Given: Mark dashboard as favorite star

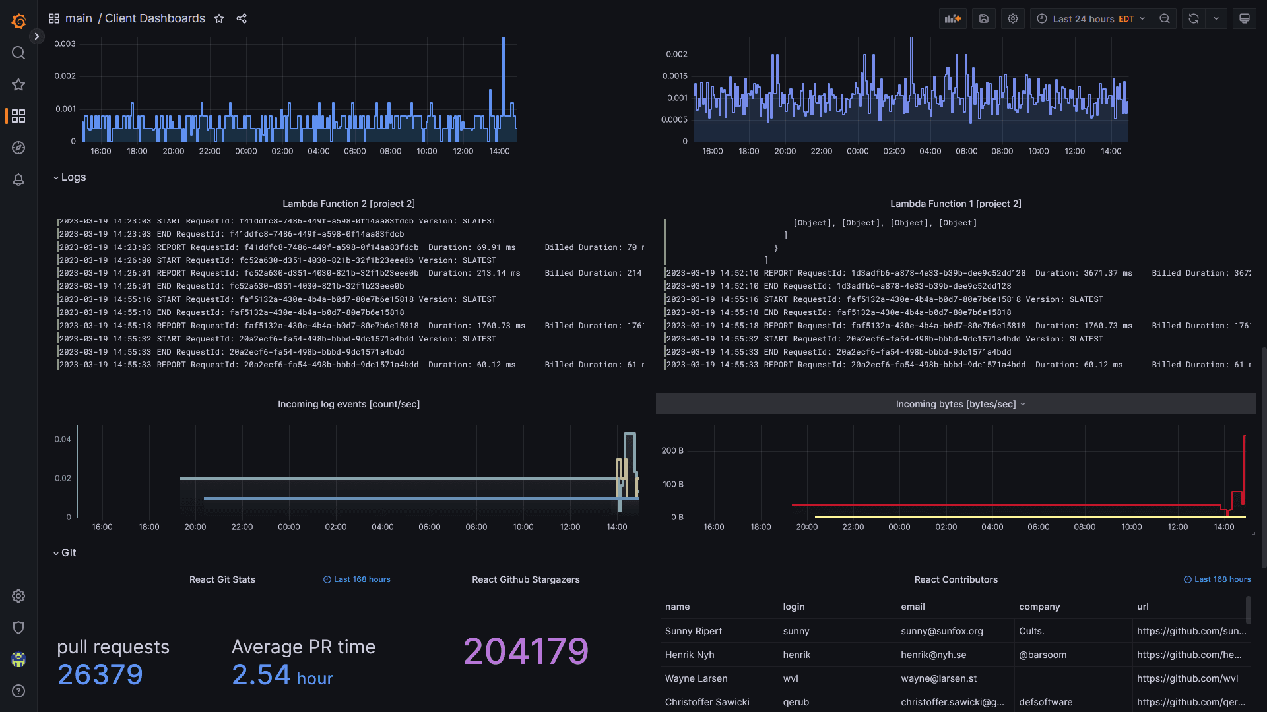Looking at the screenshot, I should pos(219,18).
